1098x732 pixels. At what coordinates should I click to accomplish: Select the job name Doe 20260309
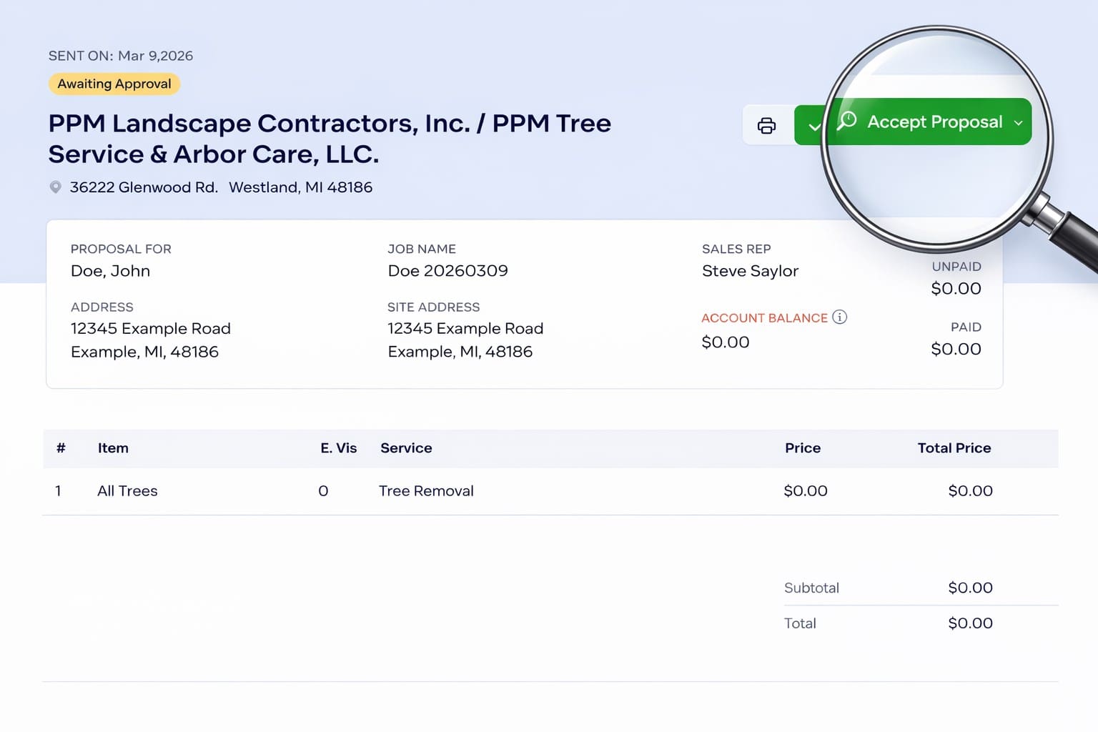tap(447, 271)
